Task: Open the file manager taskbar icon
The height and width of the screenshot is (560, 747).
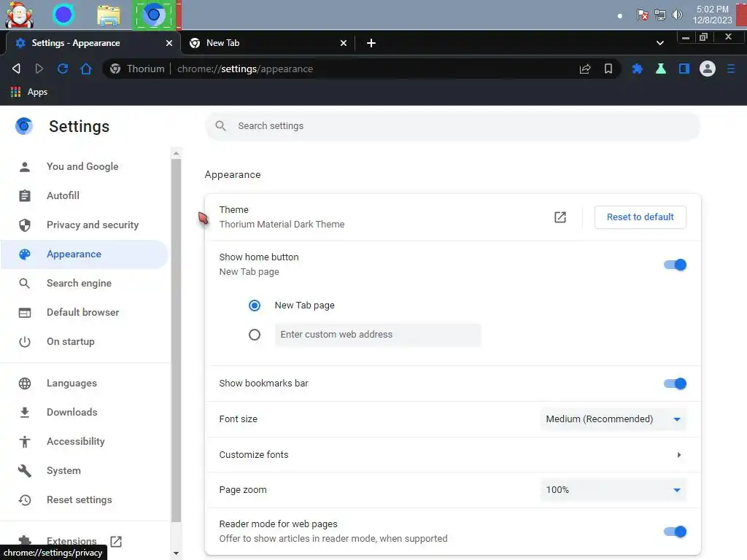Action: pyautogui.click(x=109, y=15)
